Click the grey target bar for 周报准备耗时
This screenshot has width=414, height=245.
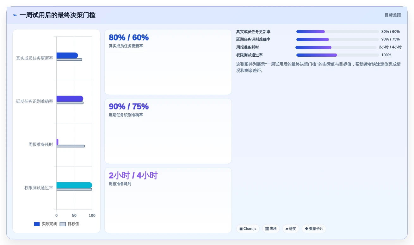pos(71,146)
